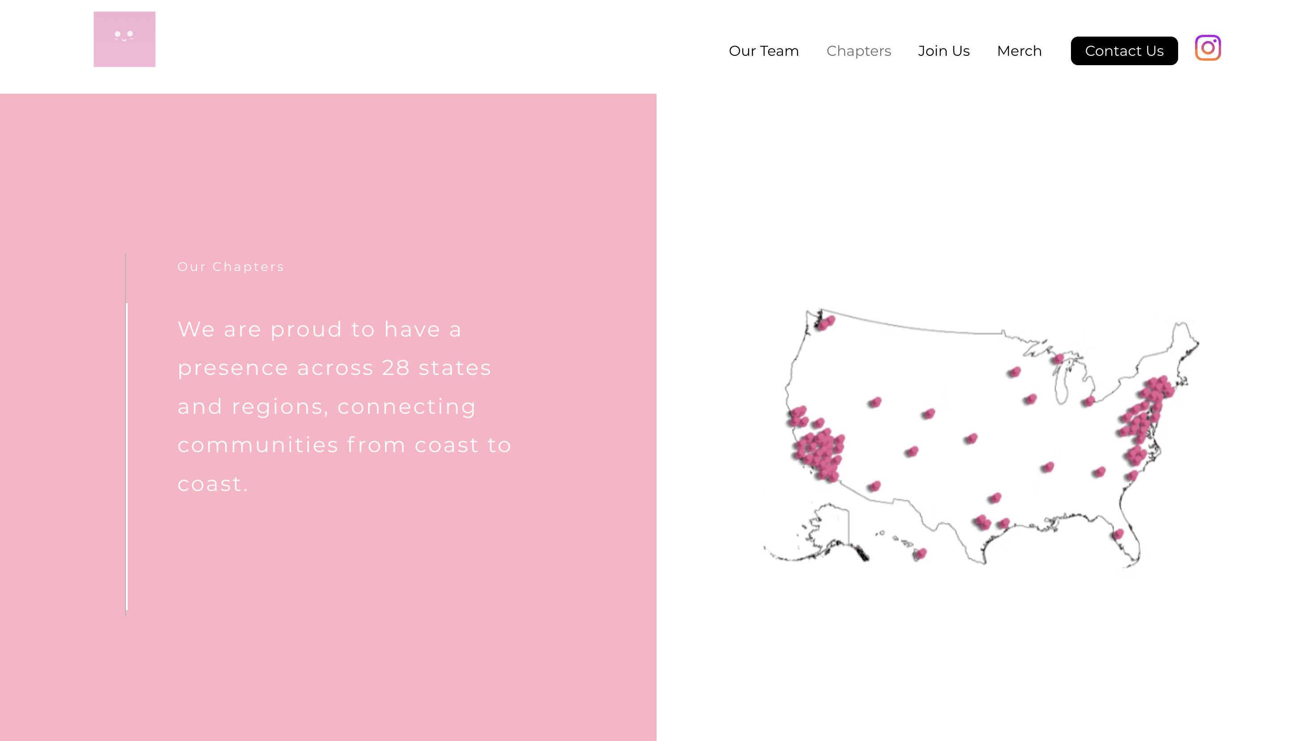Click the pink smiley face logo
Screen dimensions: 1313x741
pyautogui.click(x=124, y=39)
